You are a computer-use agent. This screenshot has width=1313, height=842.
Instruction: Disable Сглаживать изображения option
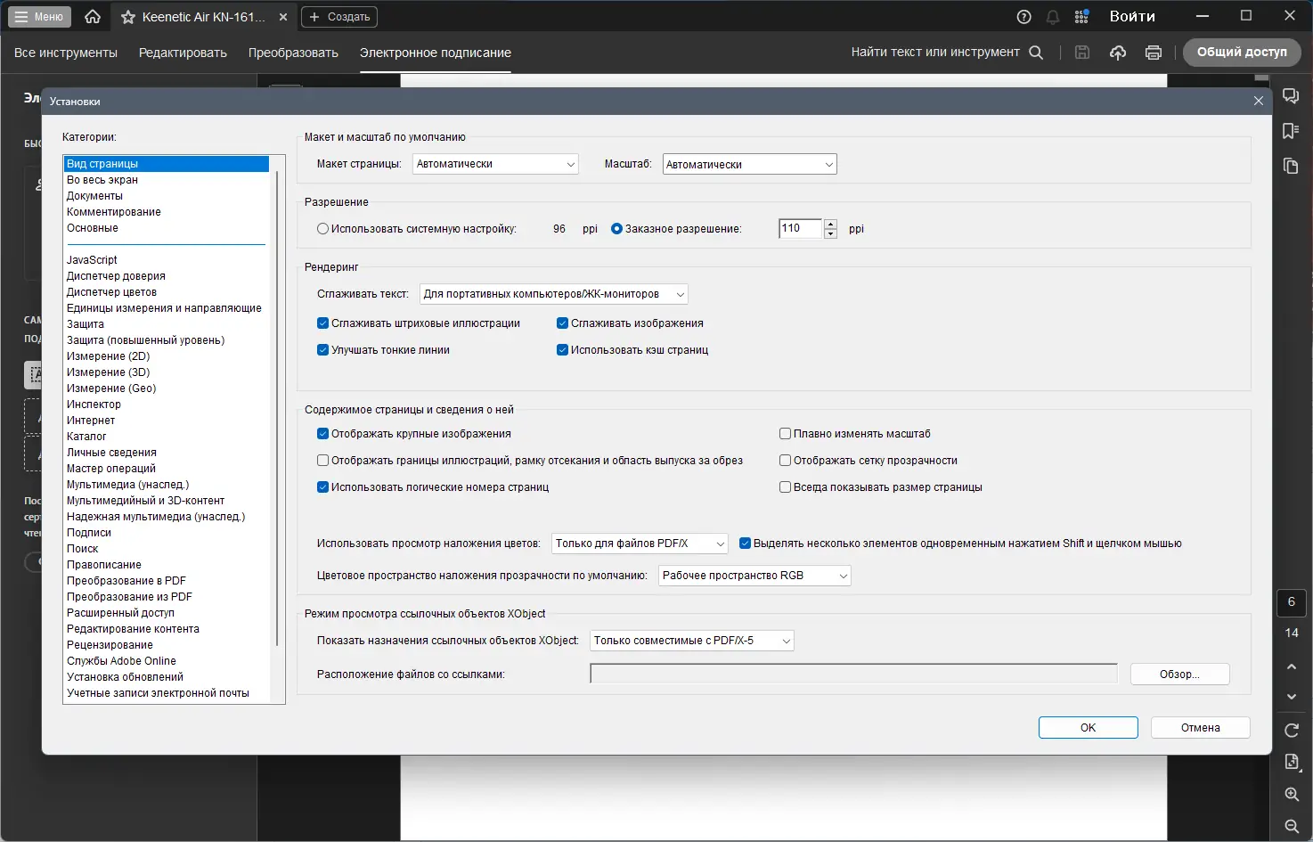(562, 323)
